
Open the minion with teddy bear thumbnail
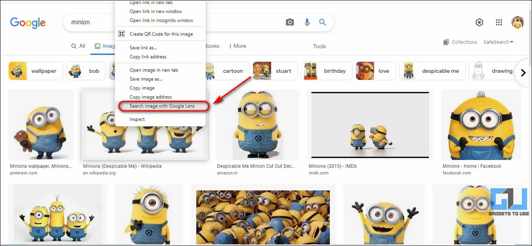[x=41, y=125]
